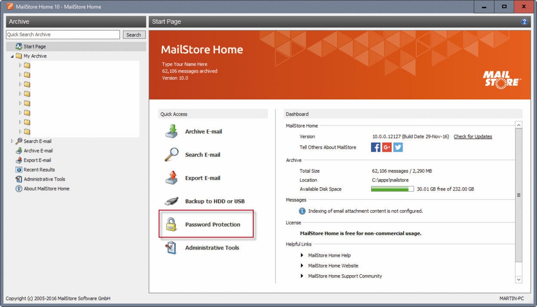537x307 pixels.
Task: Click the Type Your Name Here text
Action: click(184, 64)
